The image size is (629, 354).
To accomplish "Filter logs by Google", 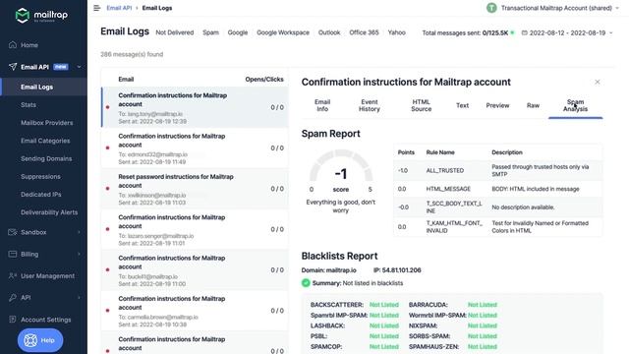I will 238,32.
